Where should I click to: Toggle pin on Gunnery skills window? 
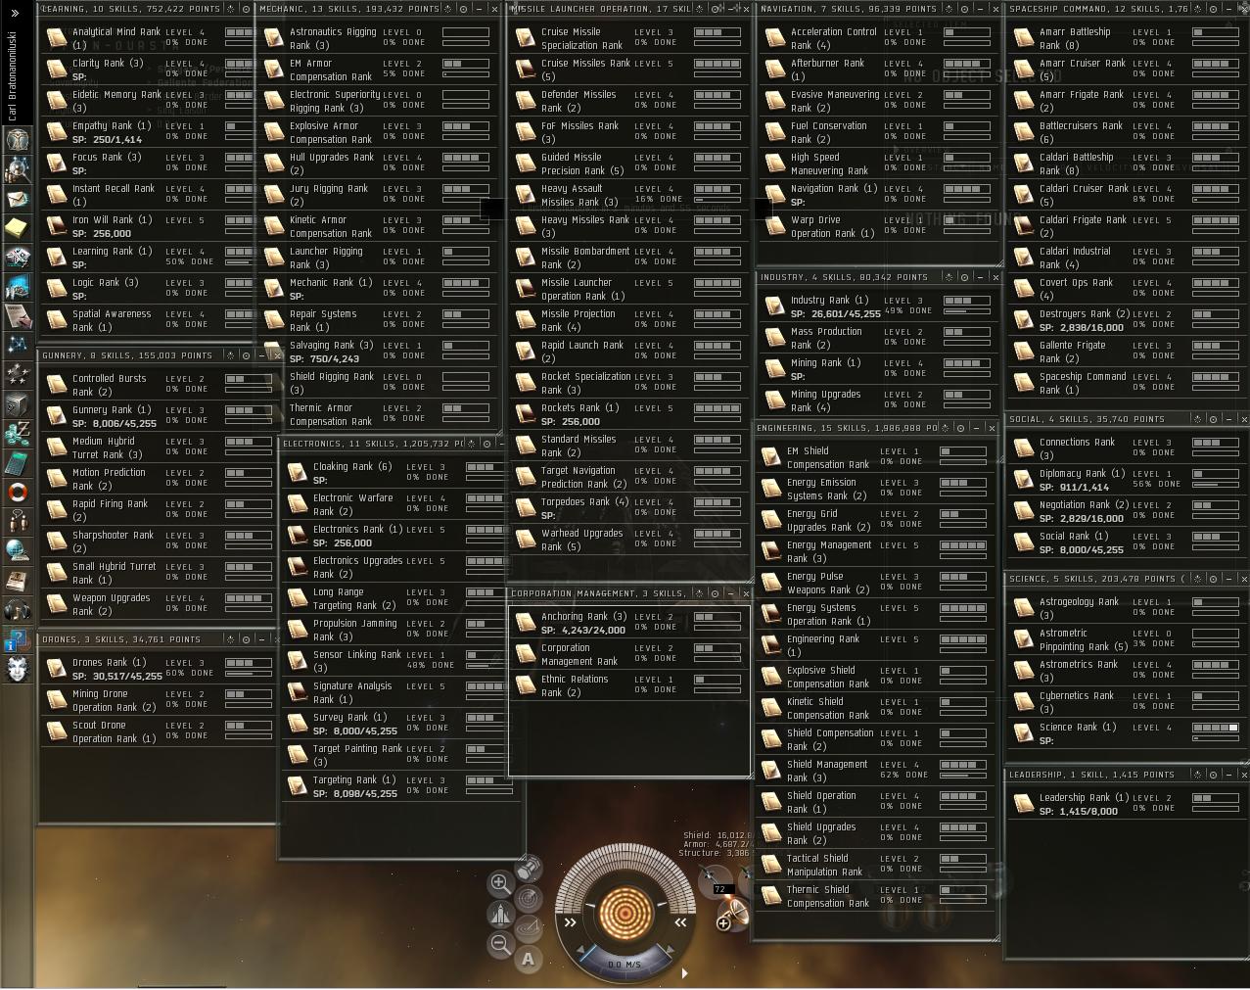click(232, 355)
